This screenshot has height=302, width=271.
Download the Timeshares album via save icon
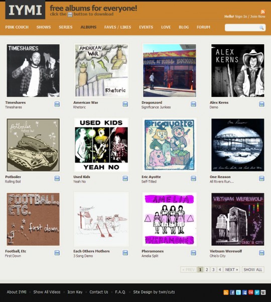point(57,104)
